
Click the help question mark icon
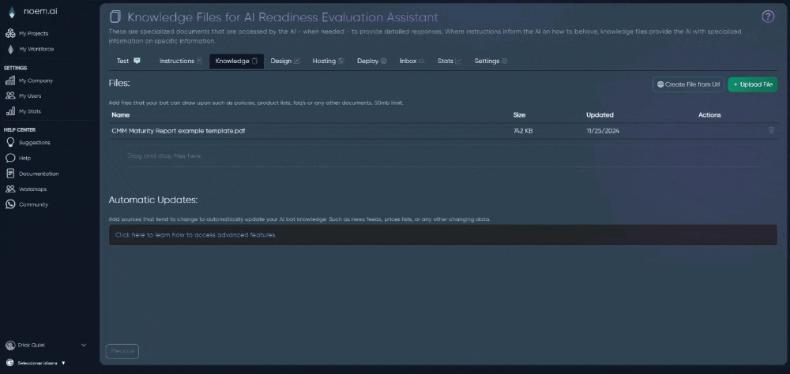point(767,17)
